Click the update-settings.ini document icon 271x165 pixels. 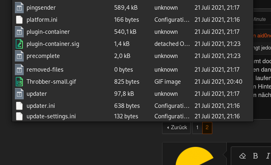click(x=19, y=116)
